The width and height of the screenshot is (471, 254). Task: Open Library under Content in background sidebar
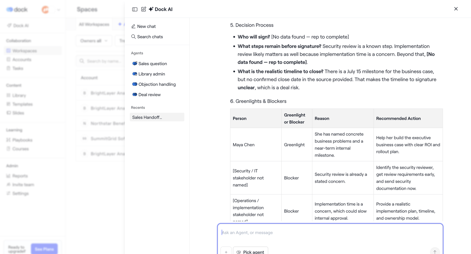point(16,95)
